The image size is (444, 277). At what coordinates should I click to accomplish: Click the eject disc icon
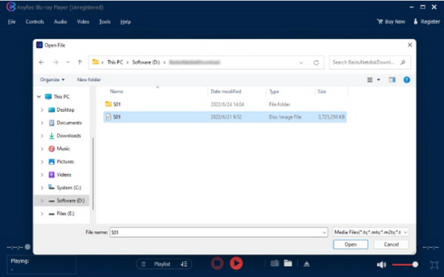(x=306, y=264)
